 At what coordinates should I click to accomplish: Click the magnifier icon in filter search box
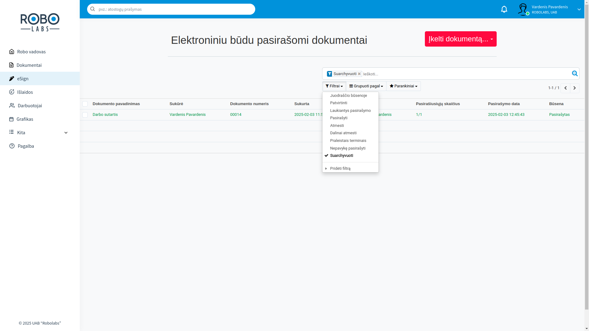(575, 74)
